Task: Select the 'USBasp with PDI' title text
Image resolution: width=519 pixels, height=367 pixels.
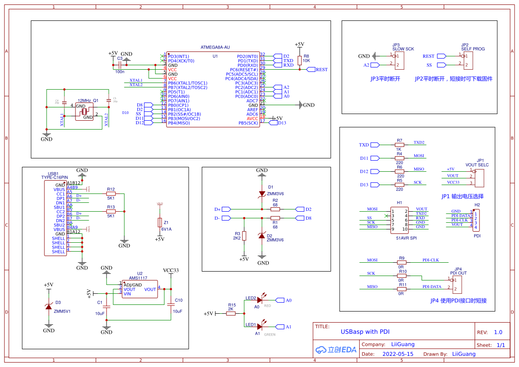Action: (x=365, y=331)
